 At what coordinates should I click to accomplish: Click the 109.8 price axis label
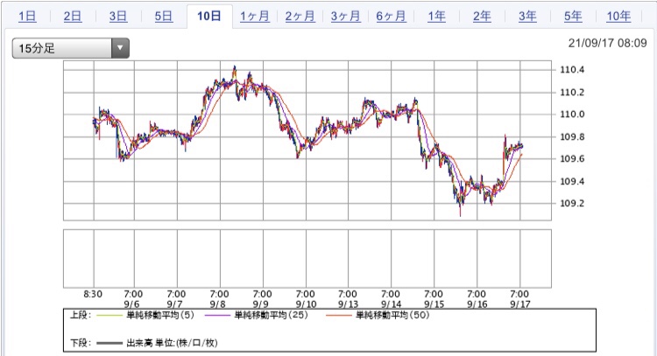pos(572,136)
